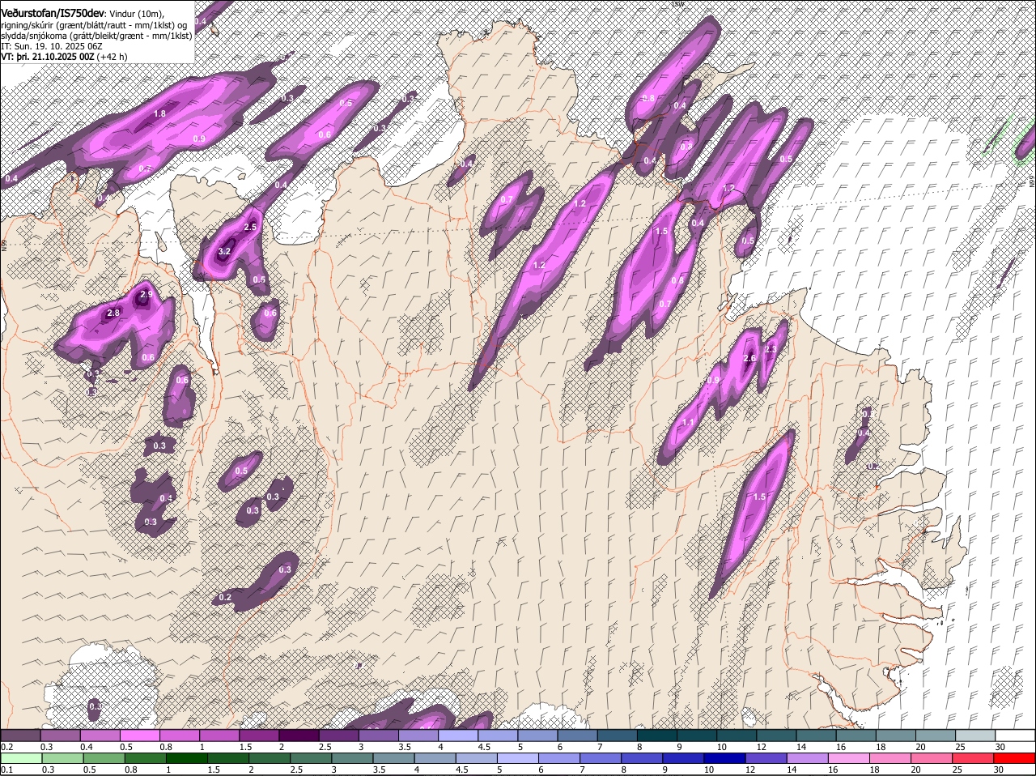Screen dimensions: 1036x776
Task: Select the violet 12 swatch, lower legend
Action: [766, 759]
